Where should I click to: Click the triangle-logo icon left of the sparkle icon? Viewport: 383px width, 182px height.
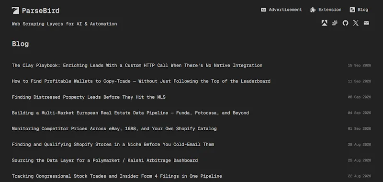coord(325,23)
